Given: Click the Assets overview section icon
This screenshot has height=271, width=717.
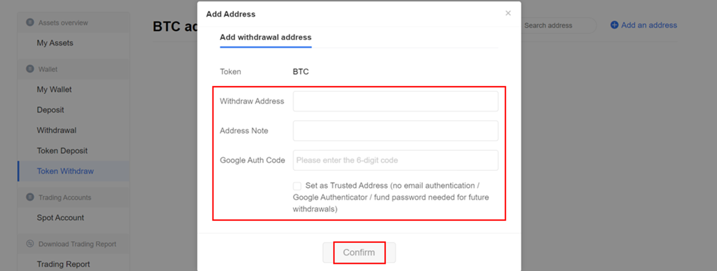Looking at the screenshot, I should pyautogui.click(x=30, y=23).
